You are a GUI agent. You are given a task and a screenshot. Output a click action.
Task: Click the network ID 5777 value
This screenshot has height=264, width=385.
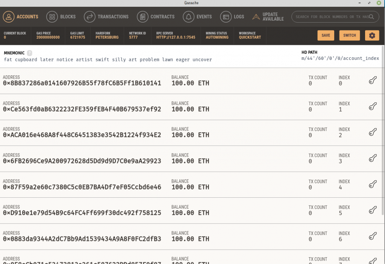pyautogui.click(x=133, y=37)
